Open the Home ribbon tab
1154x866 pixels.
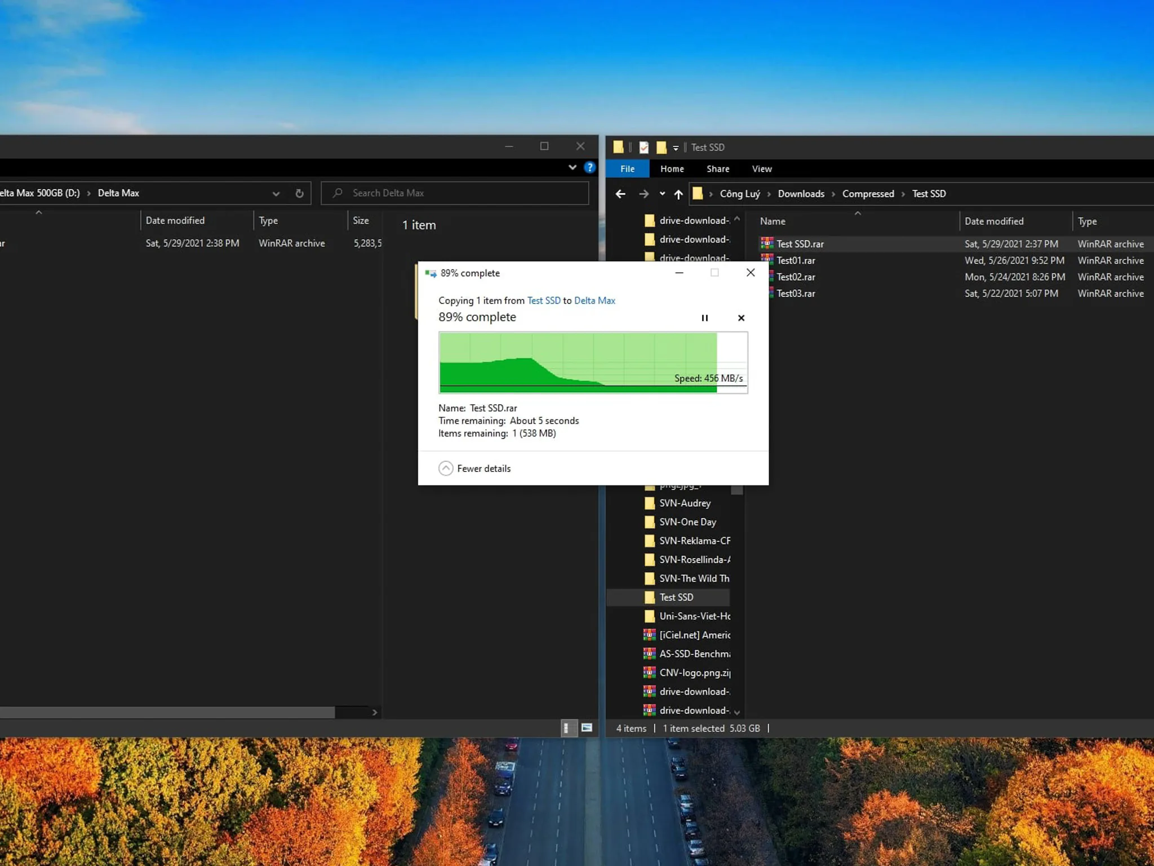point(672,169)
